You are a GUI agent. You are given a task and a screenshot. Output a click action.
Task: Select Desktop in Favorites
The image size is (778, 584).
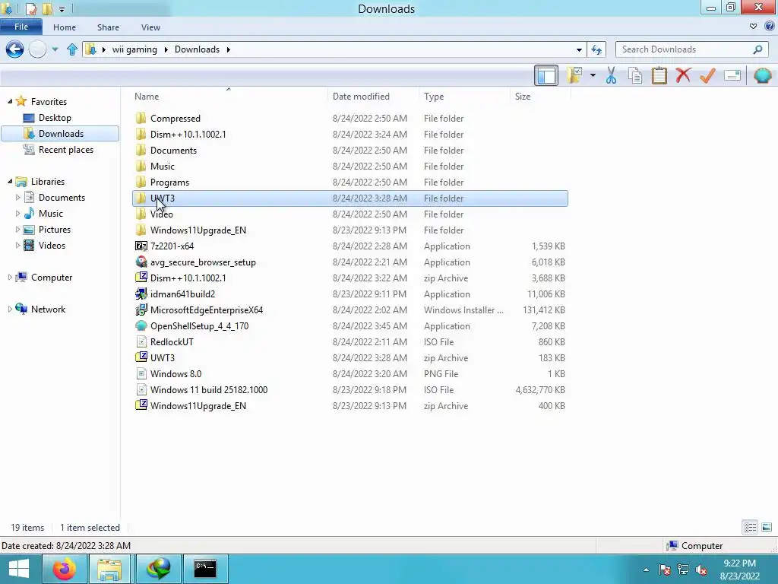coord(55,118)
